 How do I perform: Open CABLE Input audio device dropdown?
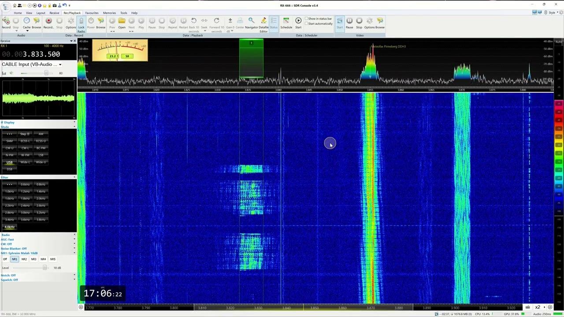[60, 65]
